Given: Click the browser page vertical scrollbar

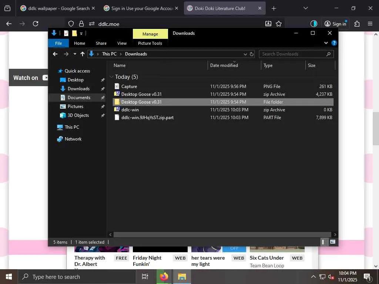Looking at the screenshot, I should 376,128.
